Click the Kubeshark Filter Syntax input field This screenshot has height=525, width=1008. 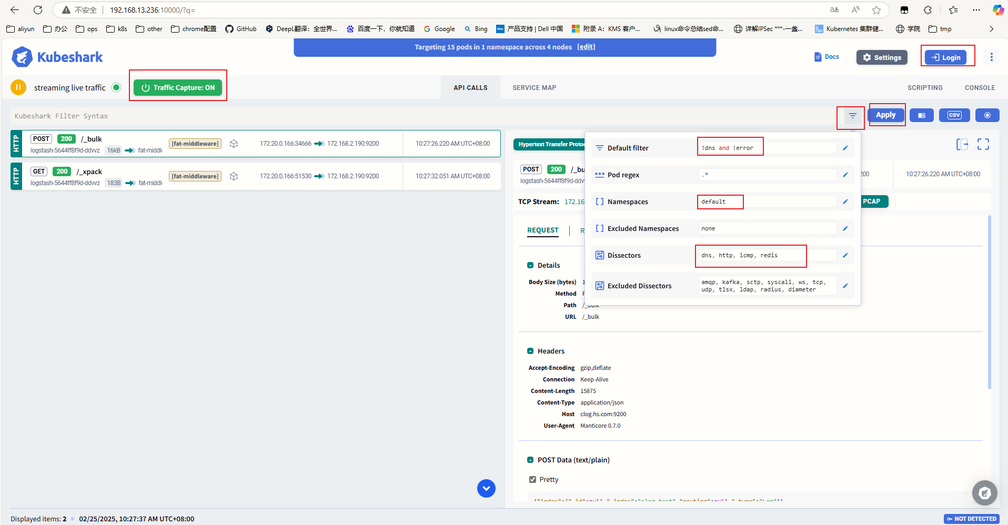[421, 116]
